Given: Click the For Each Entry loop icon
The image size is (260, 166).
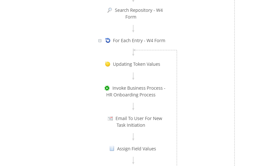Looking at the screenshot, I should tap(108, 41).
